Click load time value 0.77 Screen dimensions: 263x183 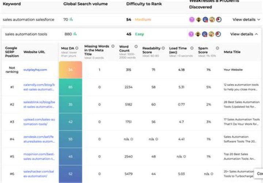click(x=181, y=104)
